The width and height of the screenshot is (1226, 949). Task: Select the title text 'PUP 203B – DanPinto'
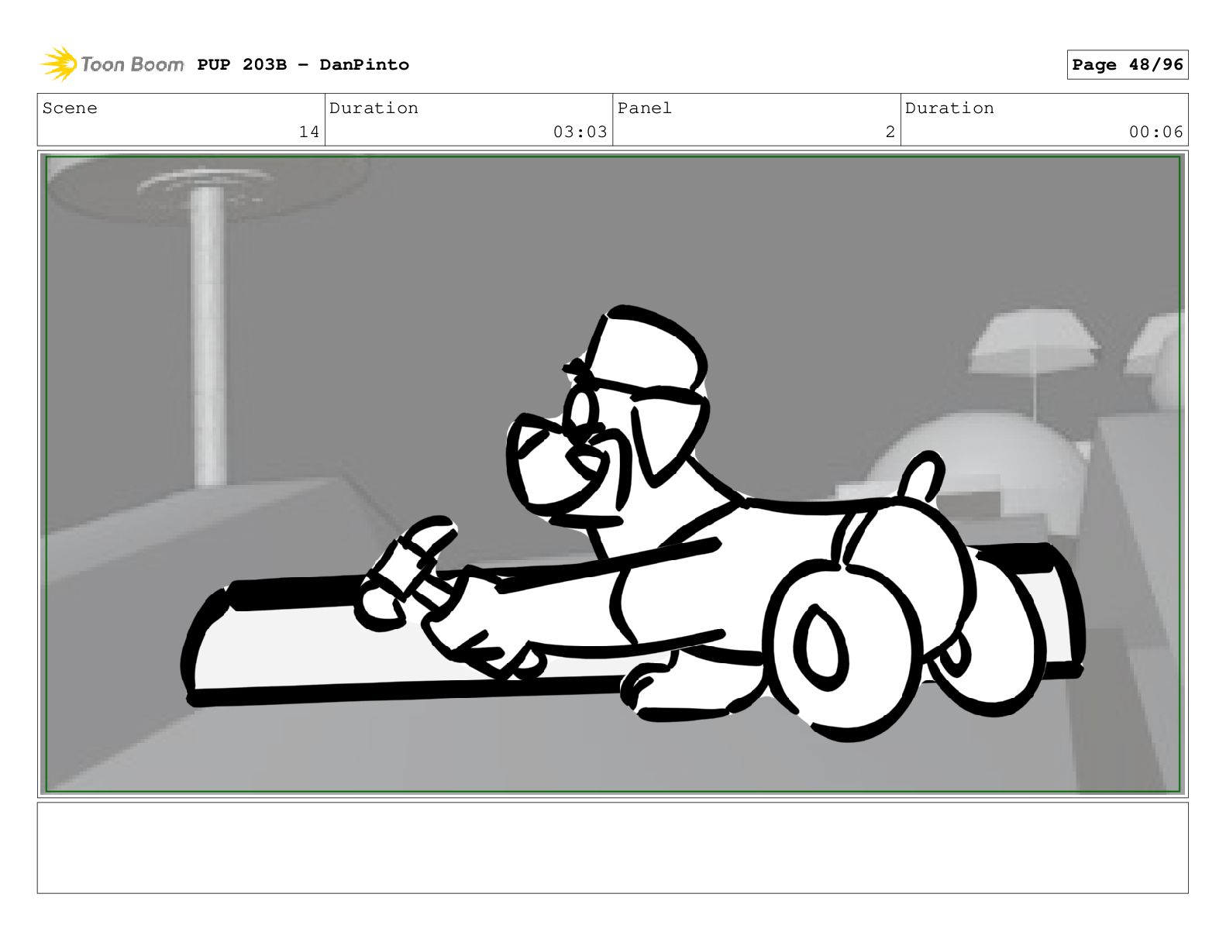click(303, 64)
